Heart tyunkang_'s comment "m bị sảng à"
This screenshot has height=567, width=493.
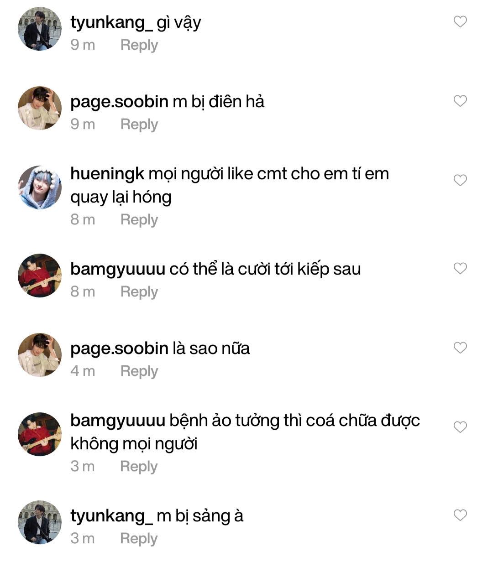tap(460, 515)
